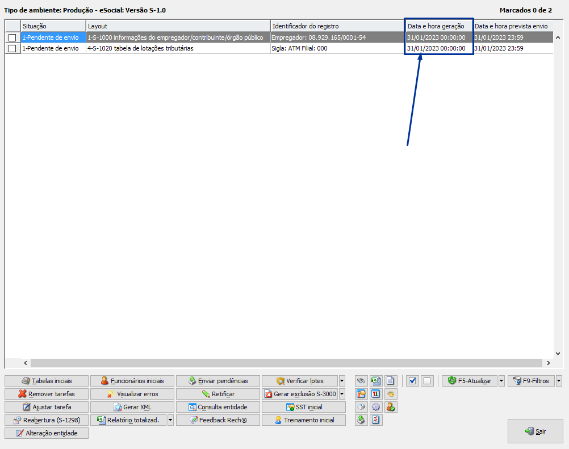Open the dropdown arrow next to Relatório totalizad.
Viewport: 569px width, 449px height.
[x=170, y=420]
